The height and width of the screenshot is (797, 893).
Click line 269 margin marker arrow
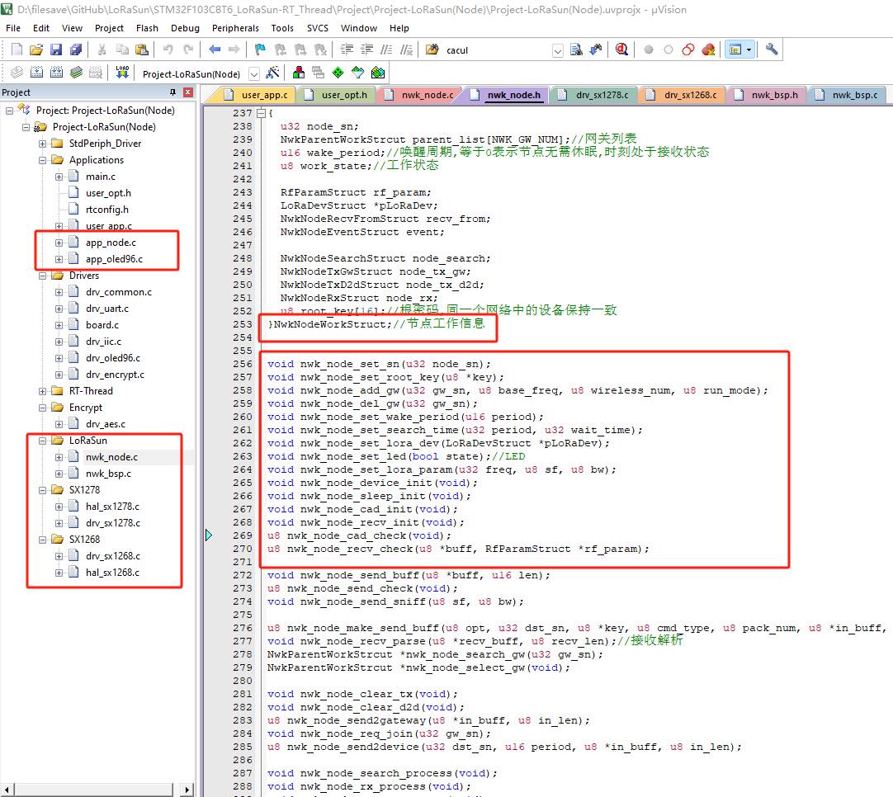[209, 535]
